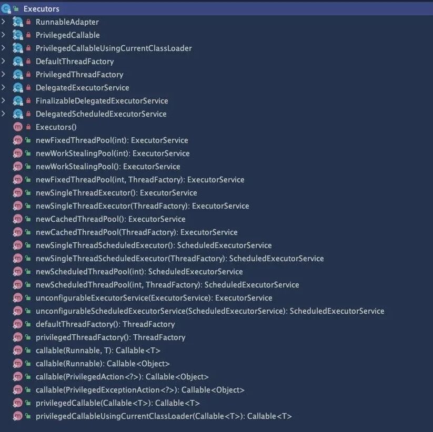This screenshot has height=432, width=433.
Task: Click the method icon for defaultThreadFactory()
Action: [17, 324]
